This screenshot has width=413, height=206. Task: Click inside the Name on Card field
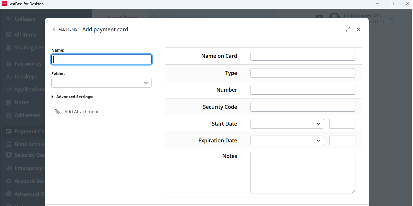302,56
